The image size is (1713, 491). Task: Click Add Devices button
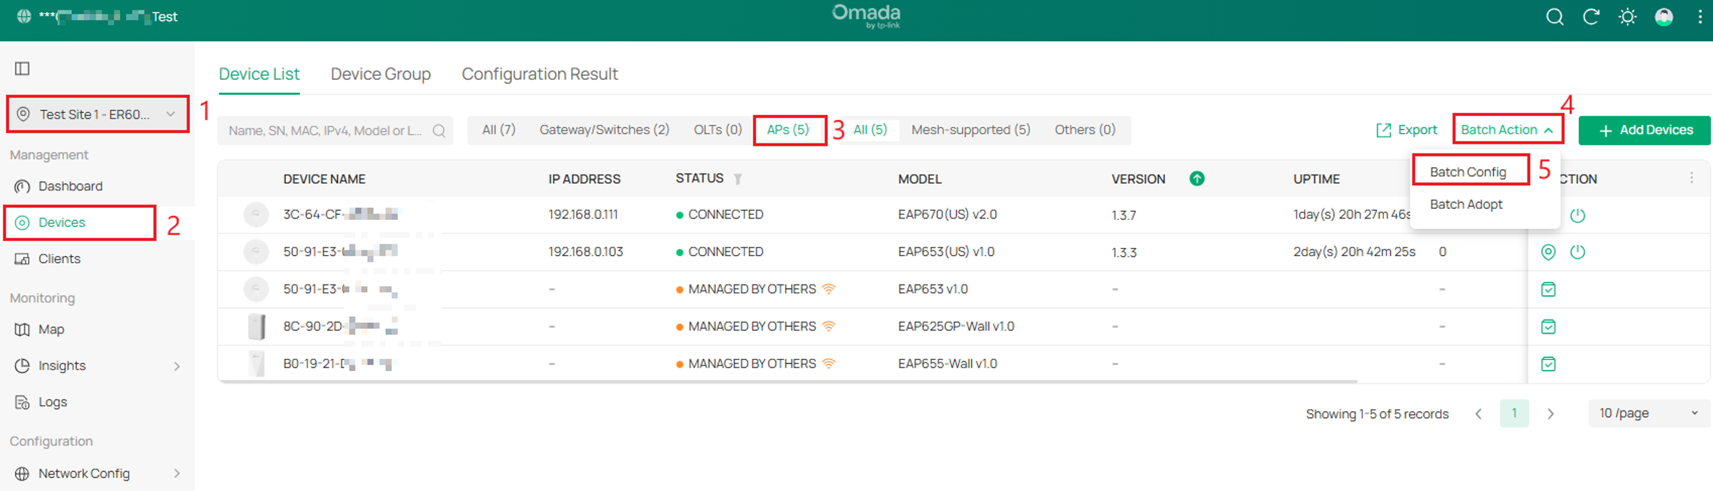coord(1645,130)
